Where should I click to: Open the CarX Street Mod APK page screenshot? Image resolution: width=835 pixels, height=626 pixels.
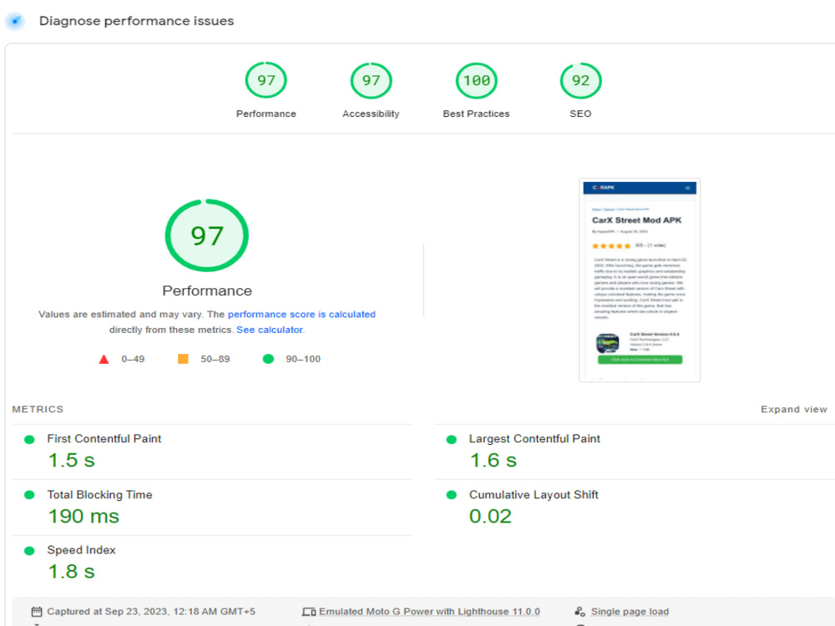640,280
